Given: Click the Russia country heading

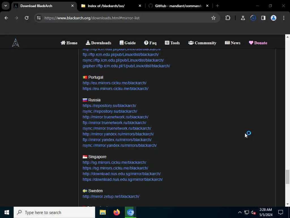Looking at the screenshot, I should point(94,100).
